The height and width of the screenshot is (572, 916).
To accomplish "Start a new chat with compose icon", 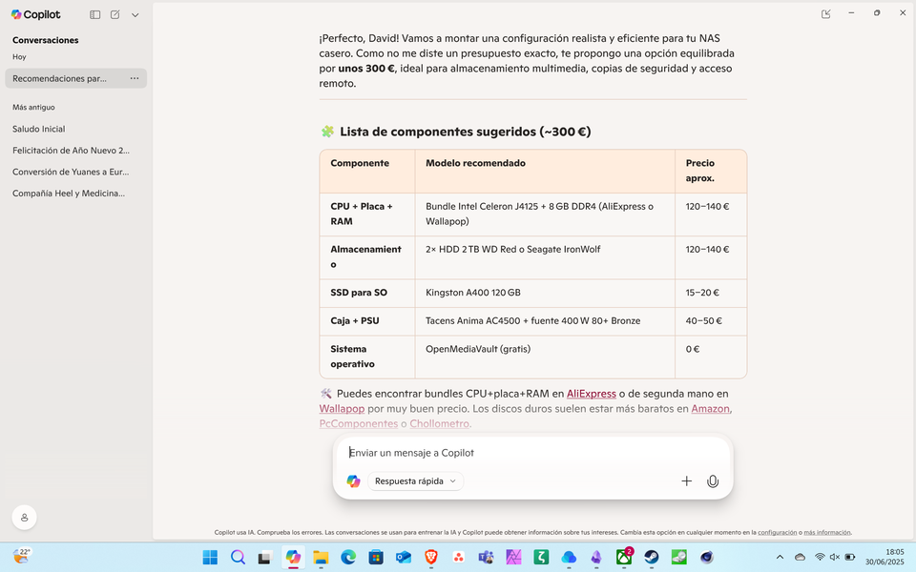I will pos(115,14).
